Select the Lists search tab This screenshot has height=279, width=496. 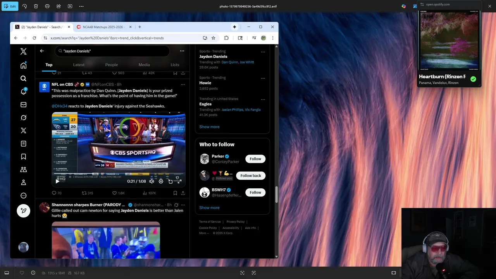pyautogui.click(x=175, y=65)
